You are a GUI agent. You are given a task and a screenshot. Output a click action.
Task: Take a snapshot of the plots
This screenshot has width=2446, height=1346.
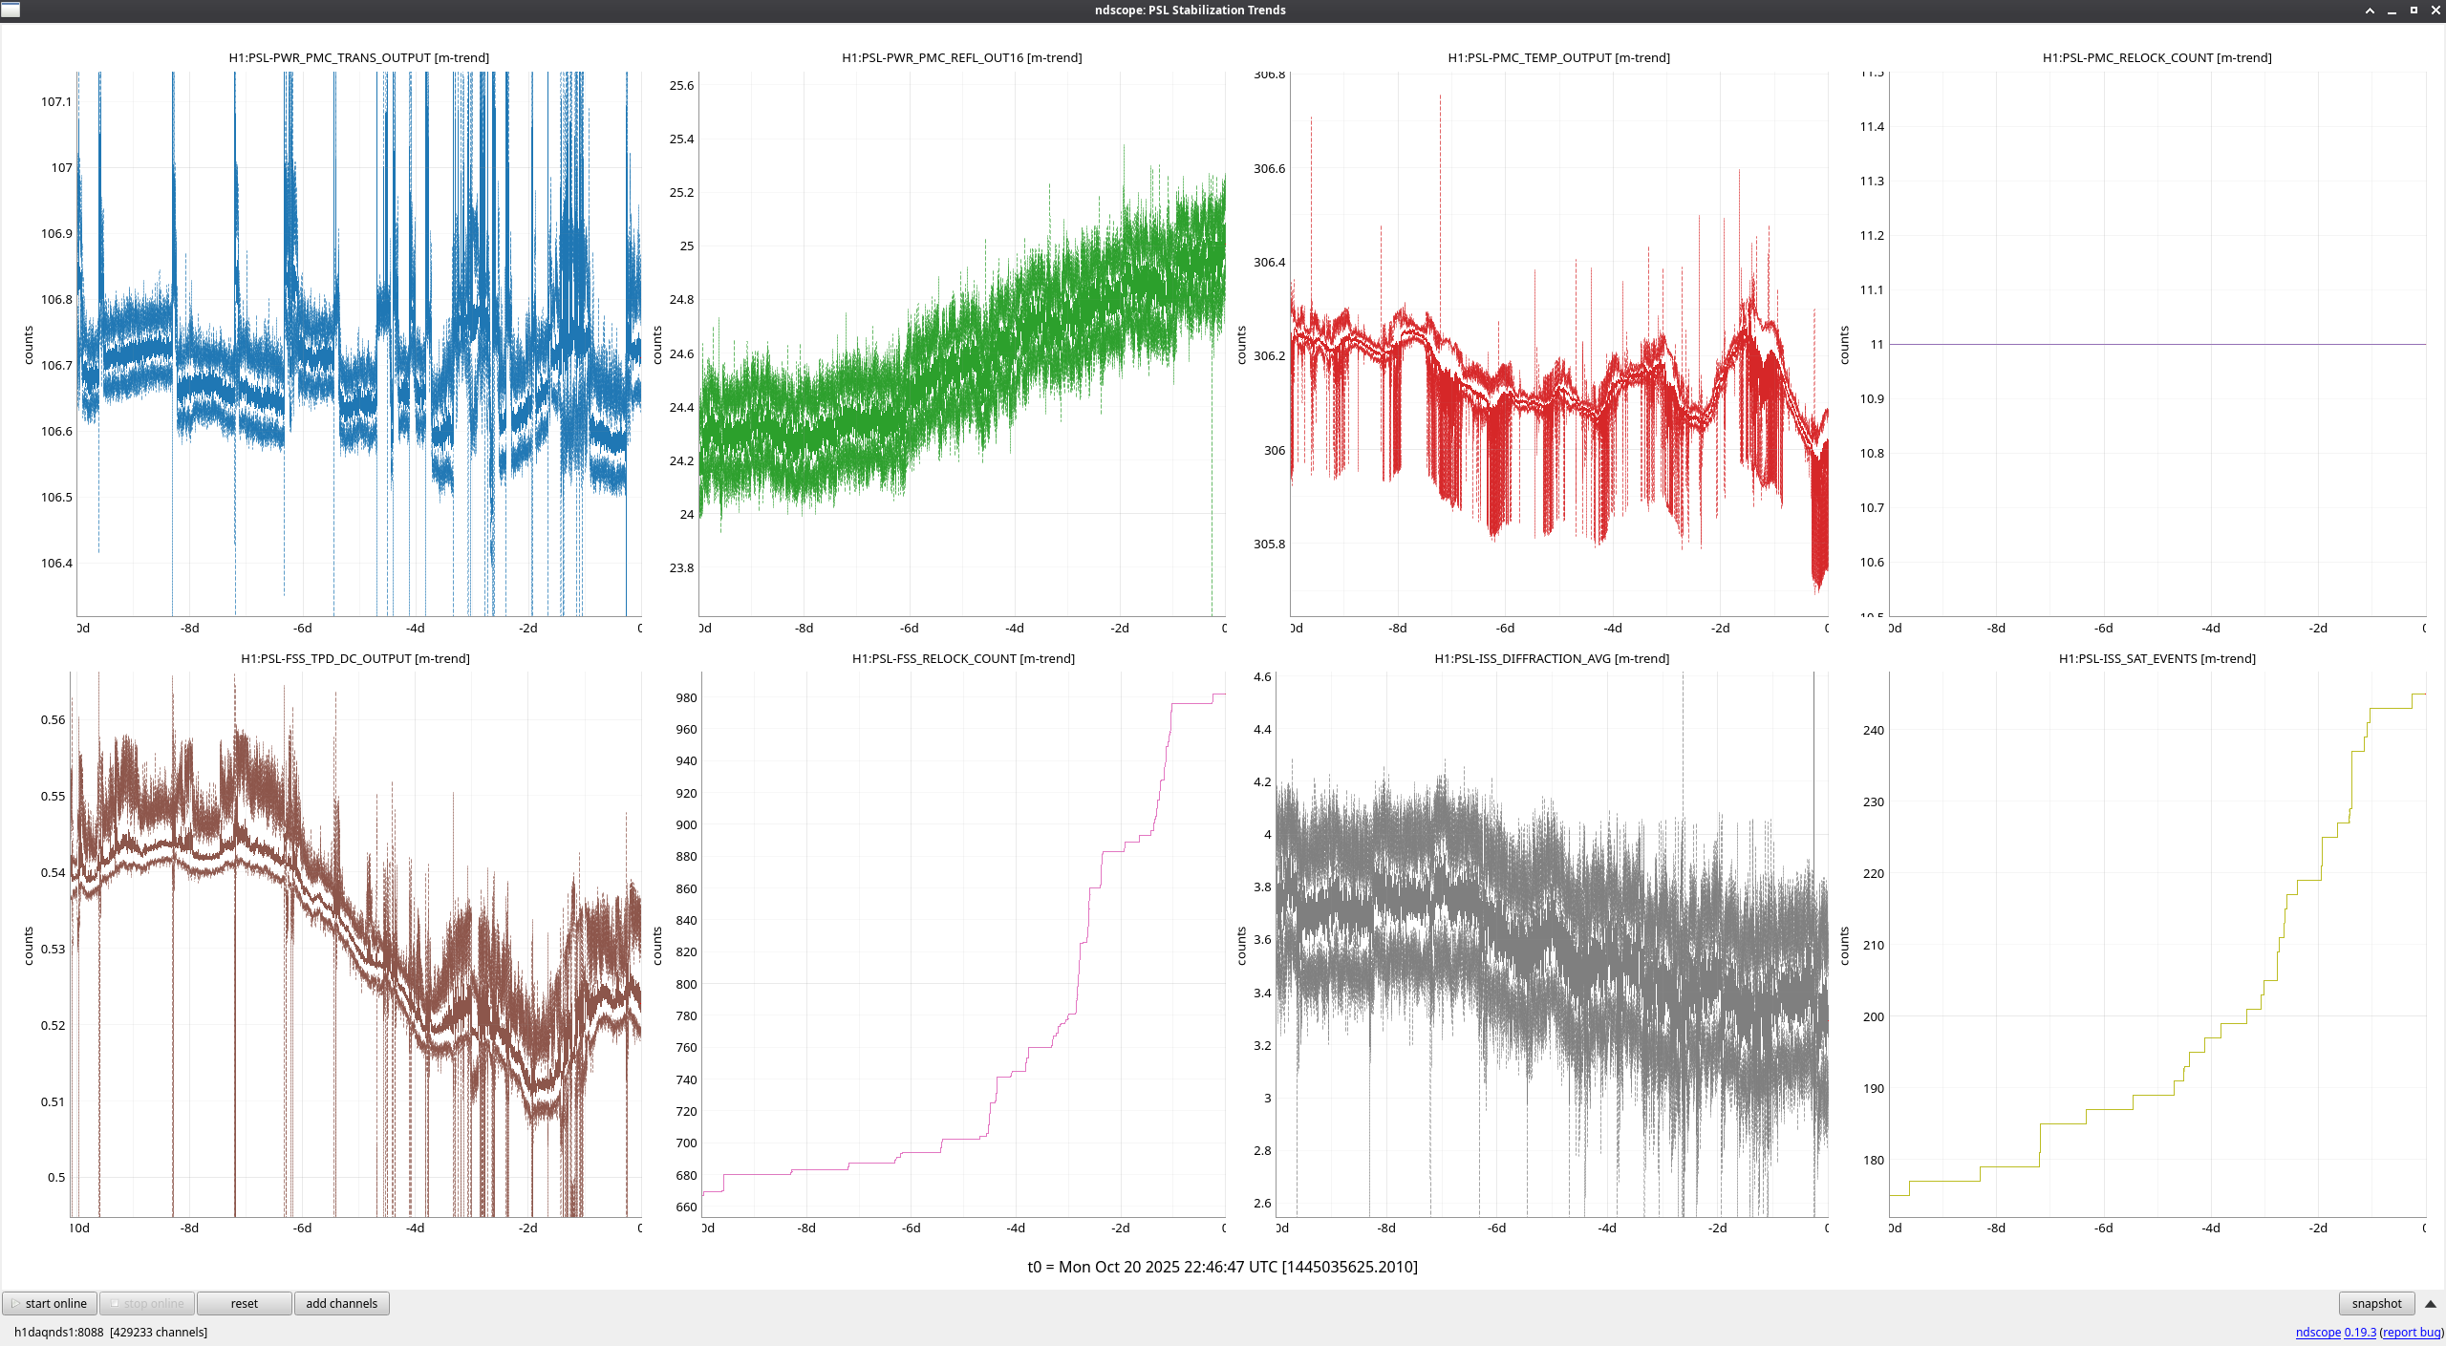point(2375,1303)
